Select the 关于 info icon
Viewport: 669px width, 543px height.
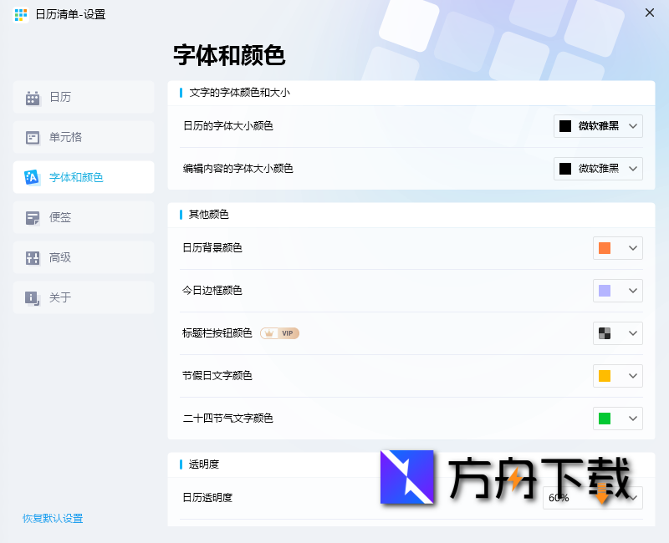33,297
